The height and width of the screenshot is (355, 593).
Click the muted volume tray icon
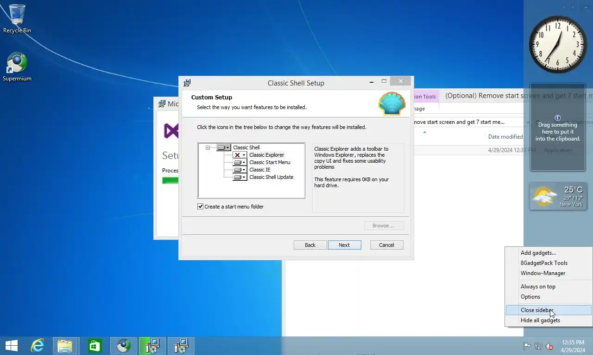point(549,346)
